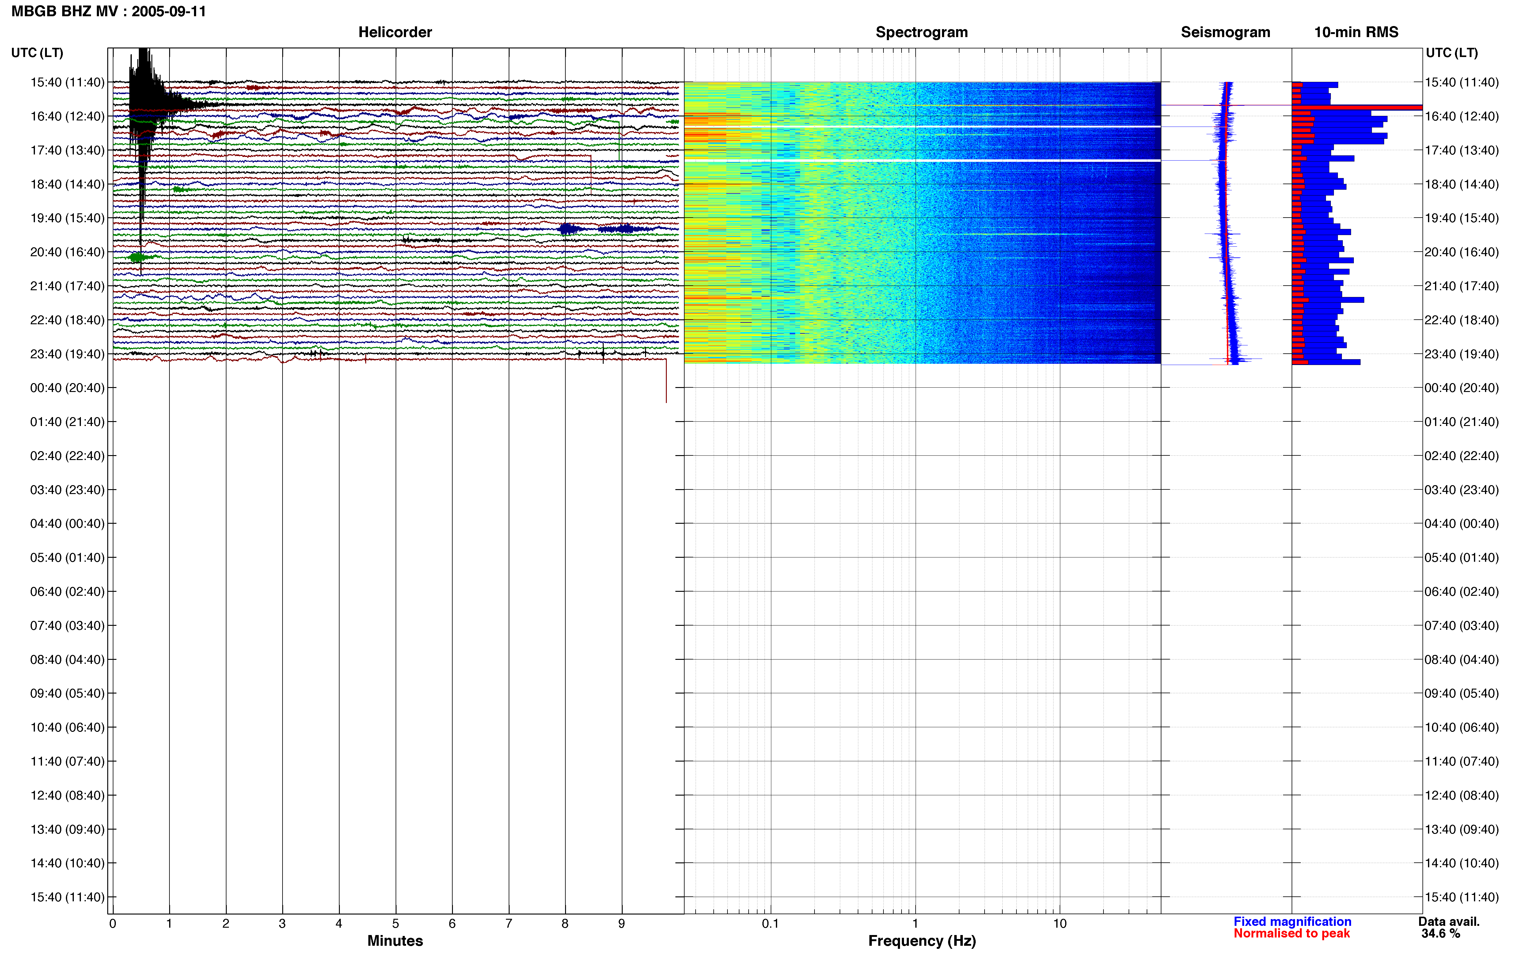
Task: Click the lower white data-gap line in spectrogram
Action: coord(922,160)
